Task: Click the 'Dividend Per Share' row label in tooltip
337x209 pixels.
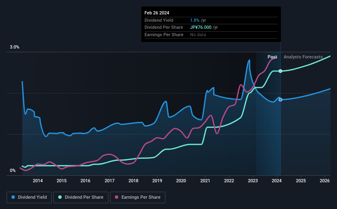Action: [x=163, y=28]
